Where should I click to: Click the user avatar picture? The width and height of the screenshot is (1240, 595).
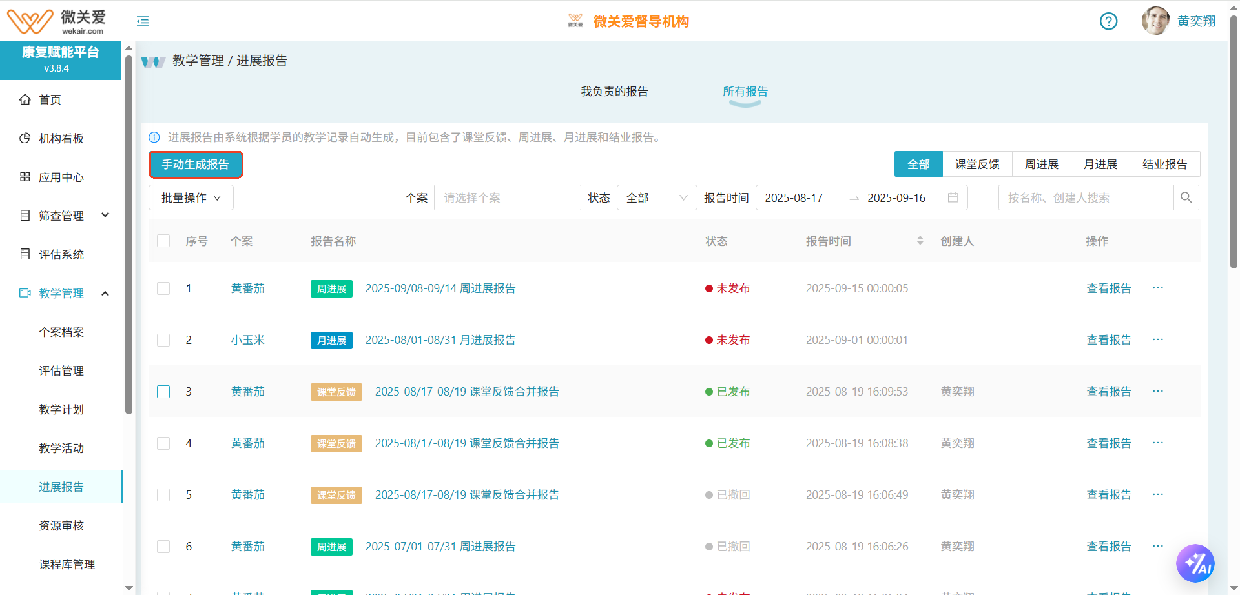coord(1155,21)
